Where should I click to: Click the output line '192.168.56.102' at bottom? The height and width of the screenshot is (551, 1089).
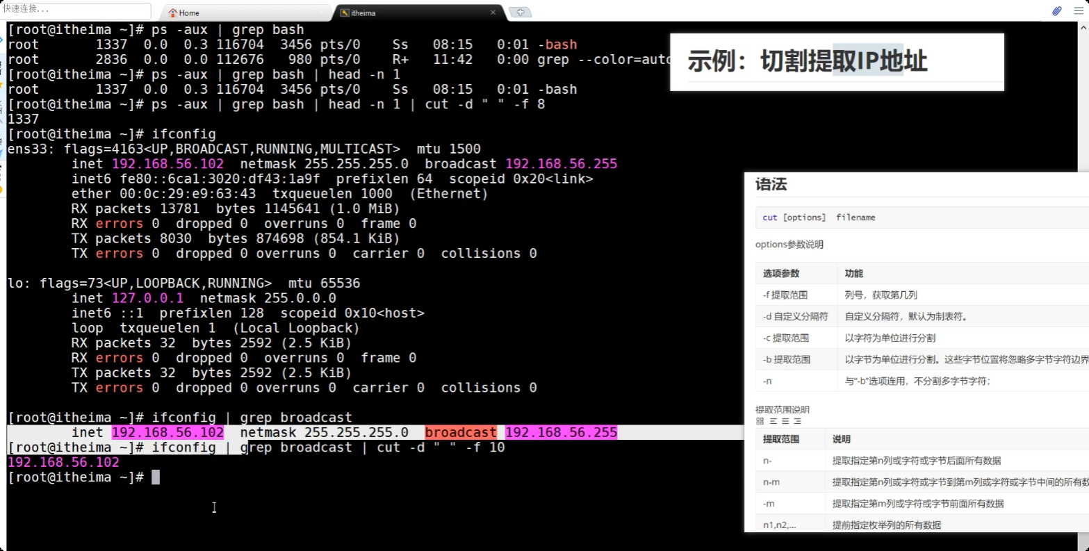point(63,462)
